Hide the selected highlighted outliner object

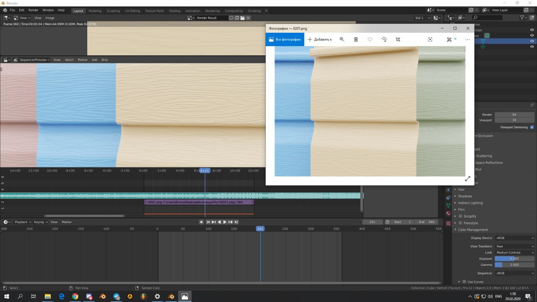[532, 41]
